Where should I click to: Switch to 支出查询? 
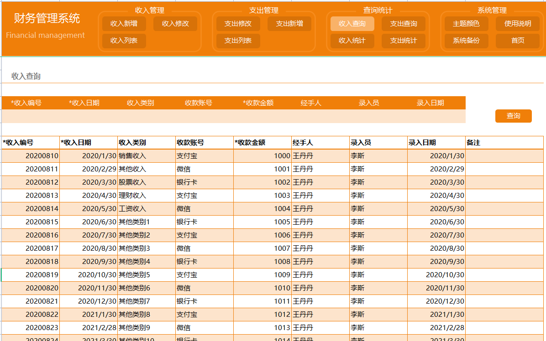404,24
